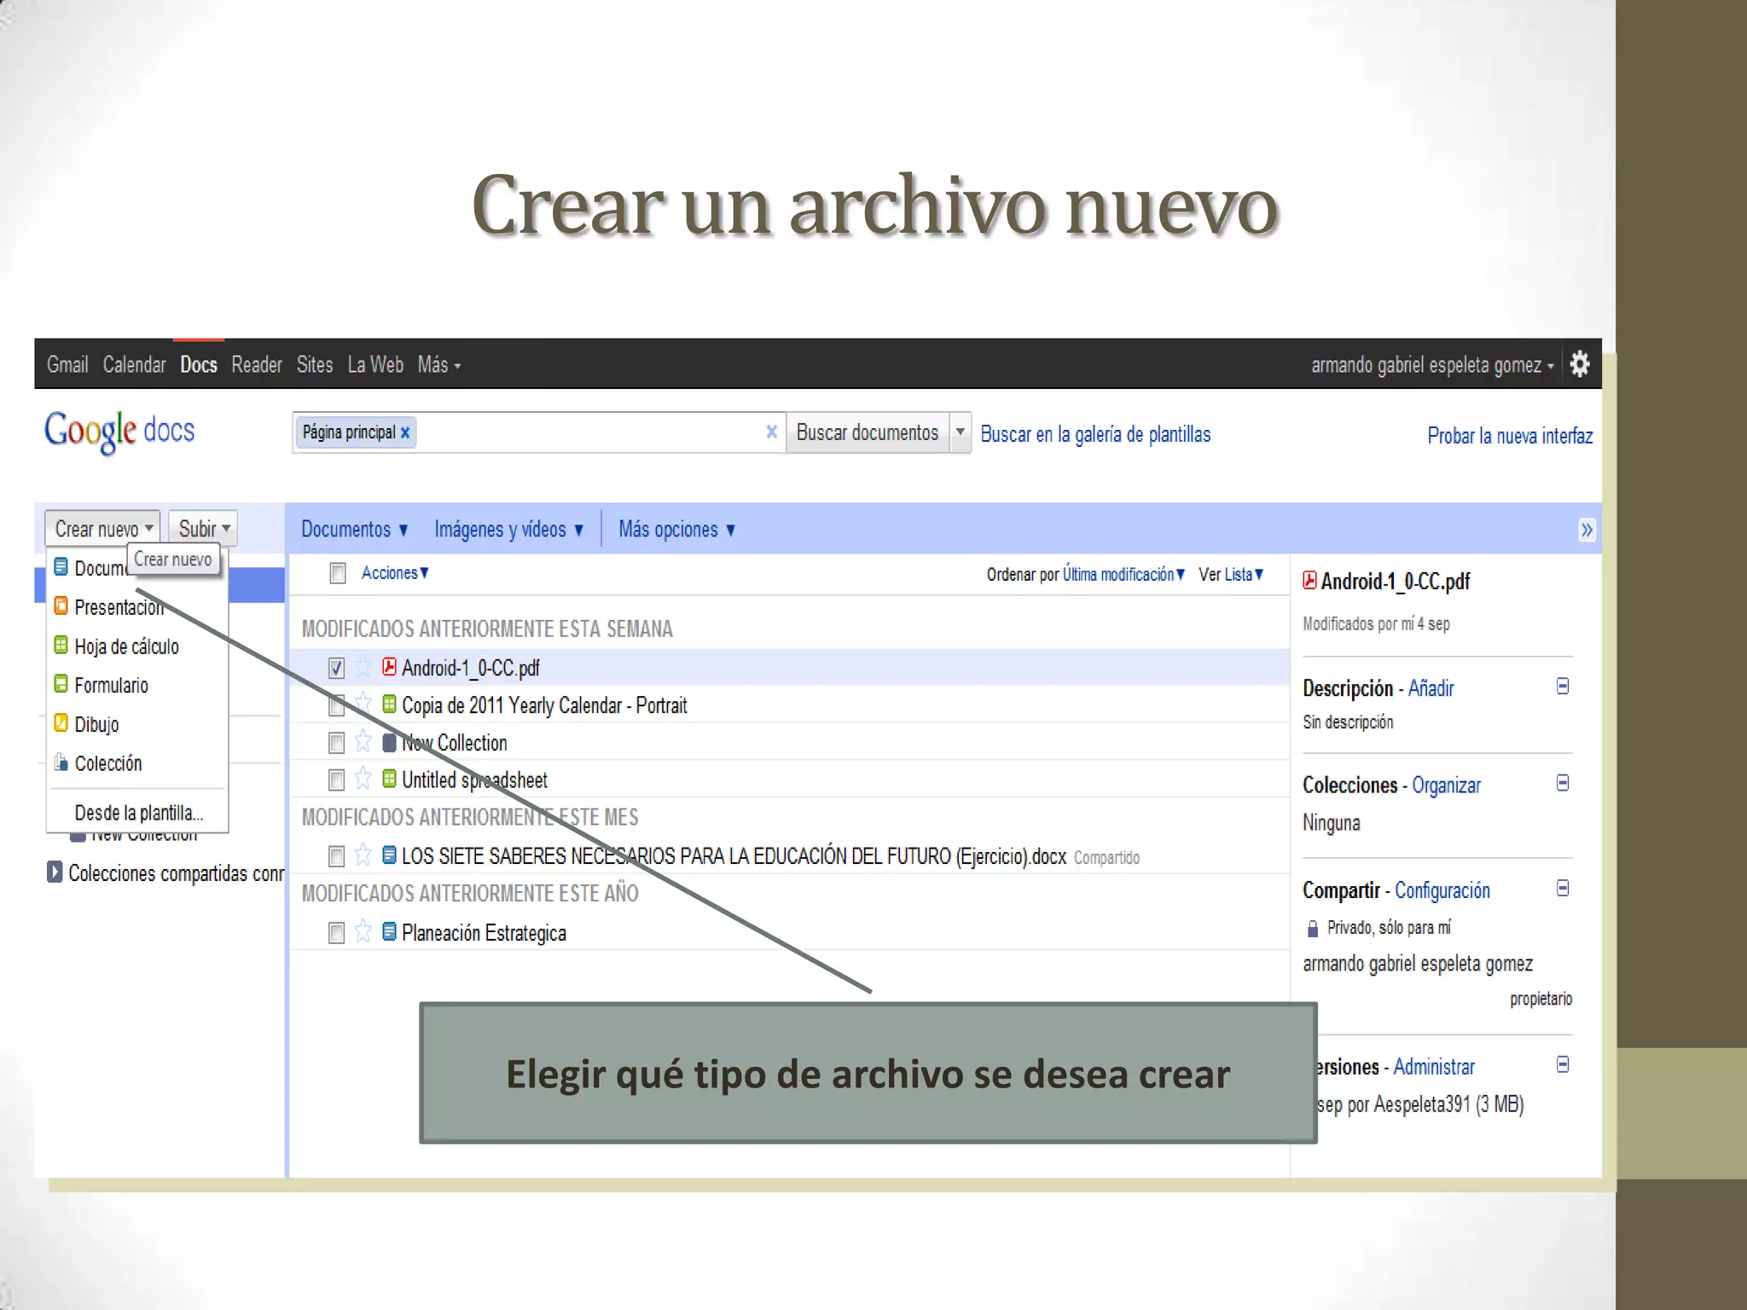This screenshot has width=1747, height=1310.
Task: Collapse the Descripción section
Action: pyautogui.click(x=1563, y=687)
